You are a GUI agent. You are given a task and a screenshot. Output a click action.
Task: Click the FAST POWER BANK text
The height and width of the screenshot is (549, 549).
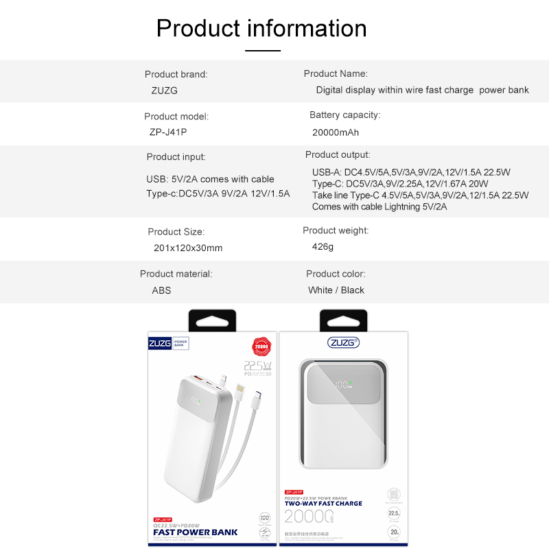196,533
